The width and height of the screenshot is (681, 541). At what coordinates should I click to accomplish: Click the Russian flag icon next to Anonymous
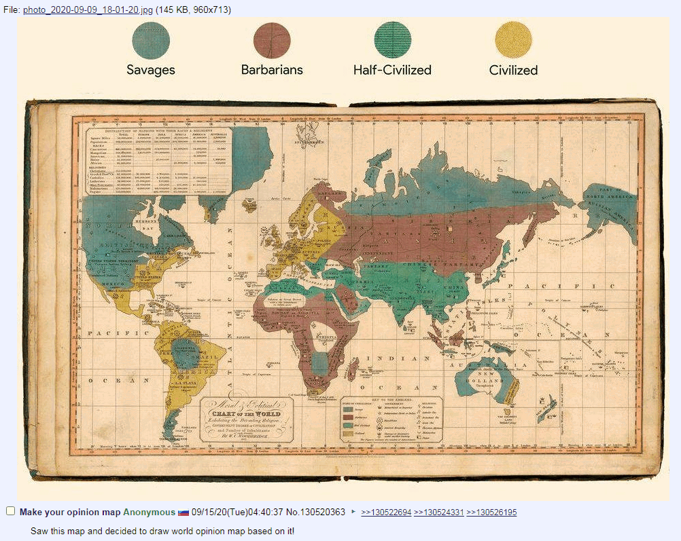[x=184, y=512]
